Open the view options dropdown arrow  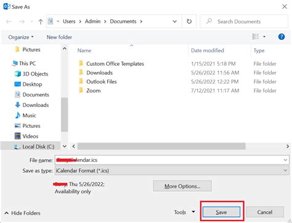tap(264, 37)
